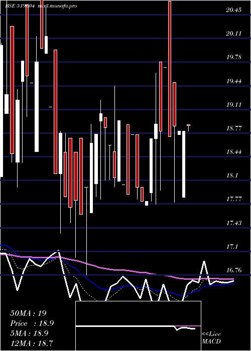Image resolution: width=251 pixels, height=351 pixels.
Task: Click the 12MA : 18.7 readout
Action: [x=32, y=343]
